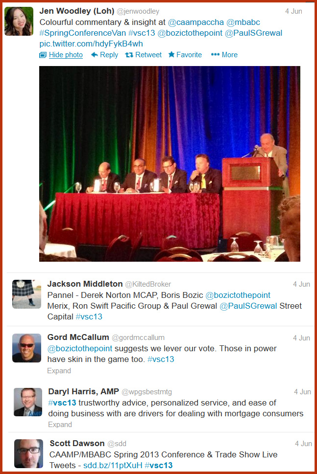Click the #SpringConferenceVan hashtag

click(82, 33)
